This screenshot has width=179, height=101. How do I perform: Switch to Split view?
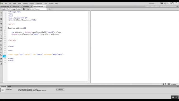[x=8, y=9]
